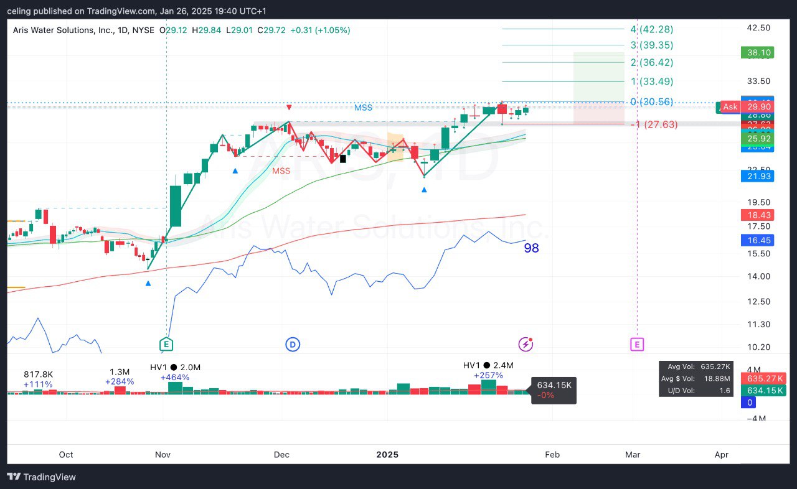The image size is (797, 489).
Task: Click the Mar label on time axis
Action: point(633,454)
